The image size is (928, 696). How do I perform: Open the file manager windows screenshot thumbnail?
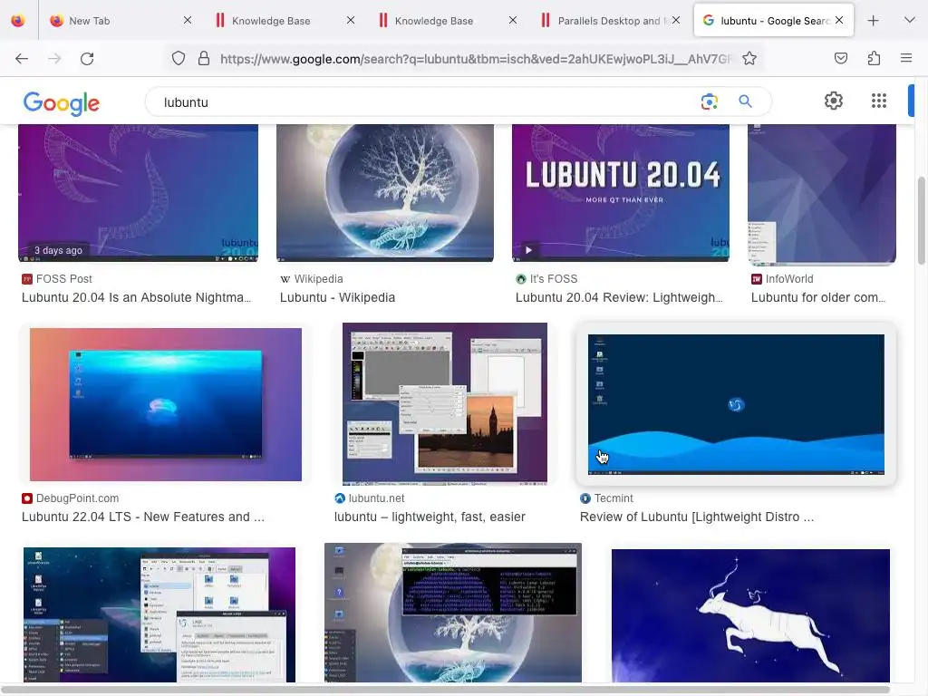[159, 614]
